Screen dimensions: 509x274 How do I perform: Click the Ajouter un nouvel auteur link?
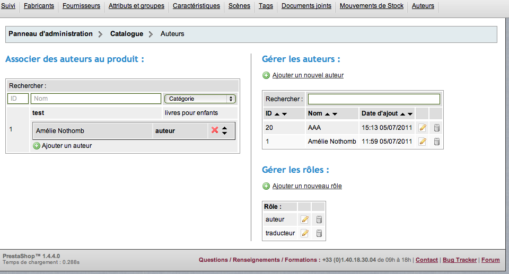(308, 75)
